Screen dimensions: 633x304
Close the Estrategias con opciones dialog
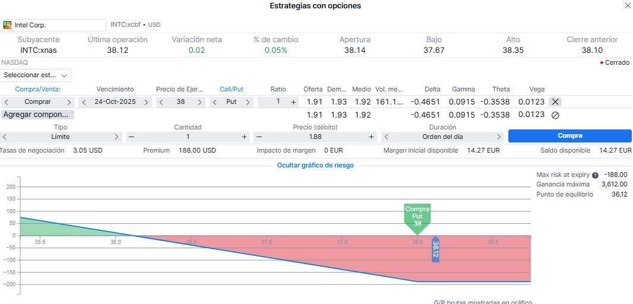(628, 6)
